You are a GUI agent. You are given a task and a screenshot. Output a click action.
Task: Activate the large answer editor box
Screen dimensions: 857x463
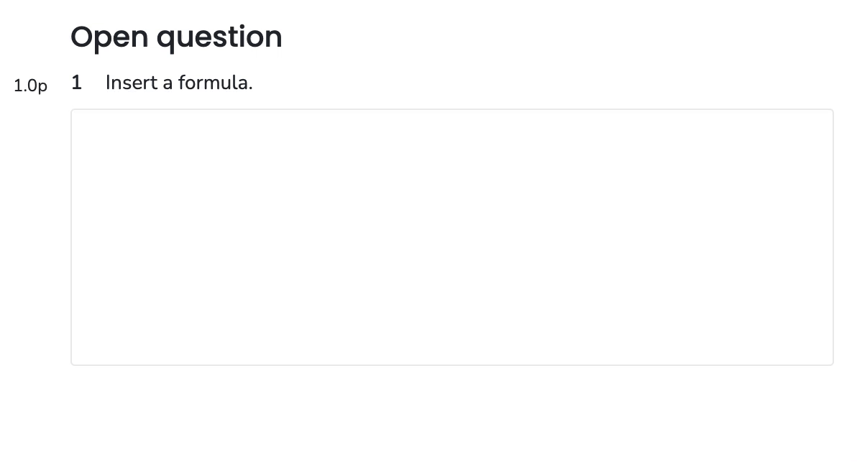[x=452, y=237]
